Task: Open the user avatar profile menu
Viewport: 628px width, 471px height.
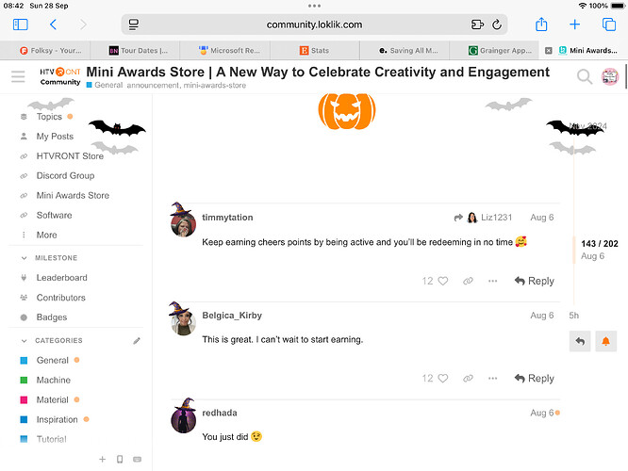Action: click(x=610, y=77)
